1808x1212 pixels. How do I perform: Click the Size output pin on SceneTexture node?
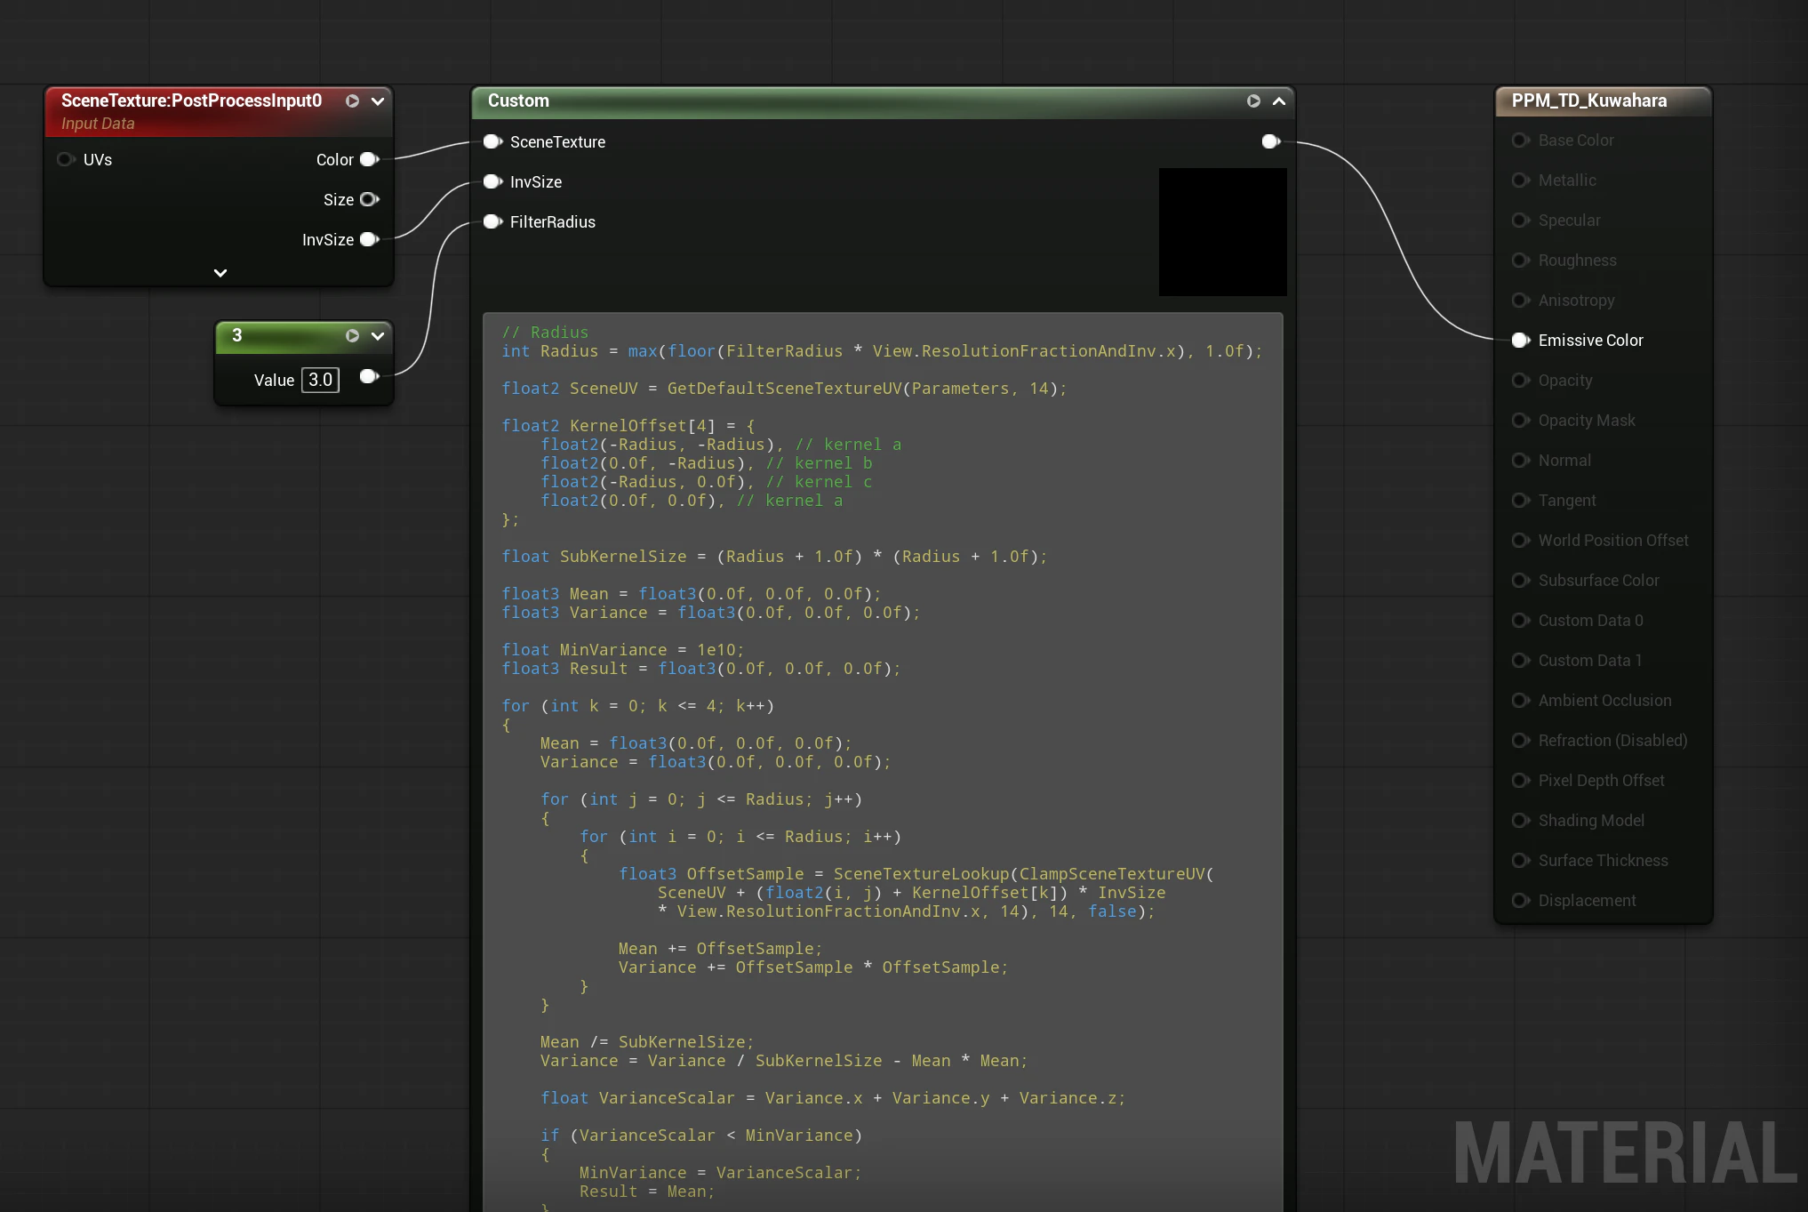(369, 199)
